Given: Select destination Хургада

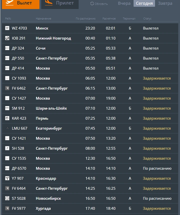Looking at the screenshot, I should [43, 208].
